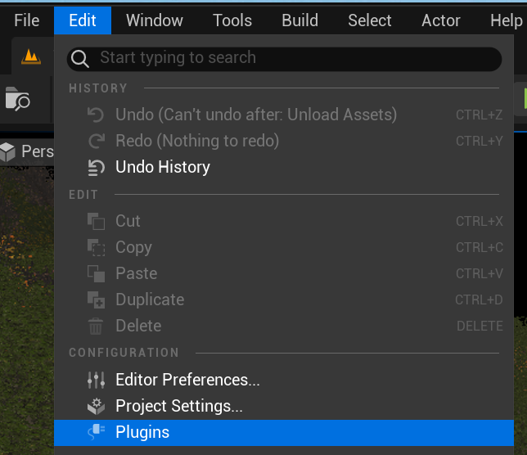This screenshot has width=527, height=455.
Task: Open the Select menu
Action: click(370, 20)
